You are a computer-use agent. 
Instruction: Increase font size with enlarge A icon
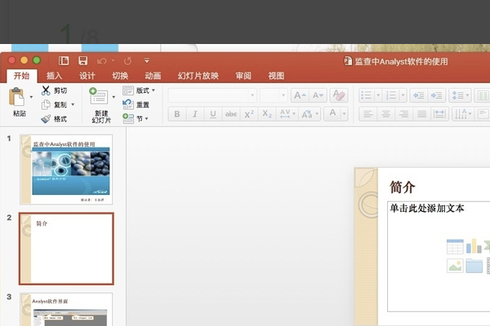[297, 95]
